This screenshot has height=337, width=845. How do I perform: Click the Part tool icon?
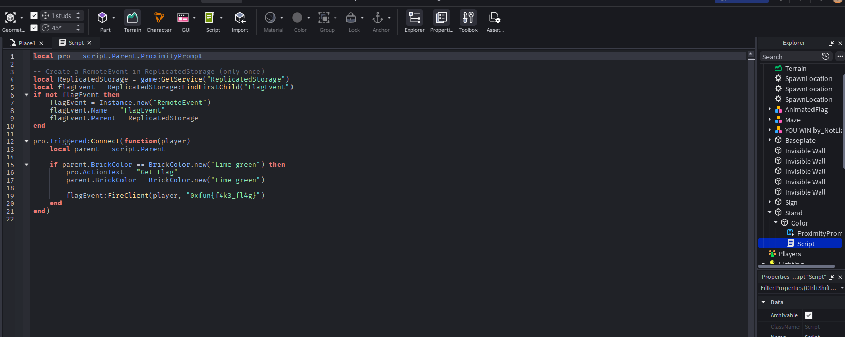pyautogui.click(x=102, y=18)
